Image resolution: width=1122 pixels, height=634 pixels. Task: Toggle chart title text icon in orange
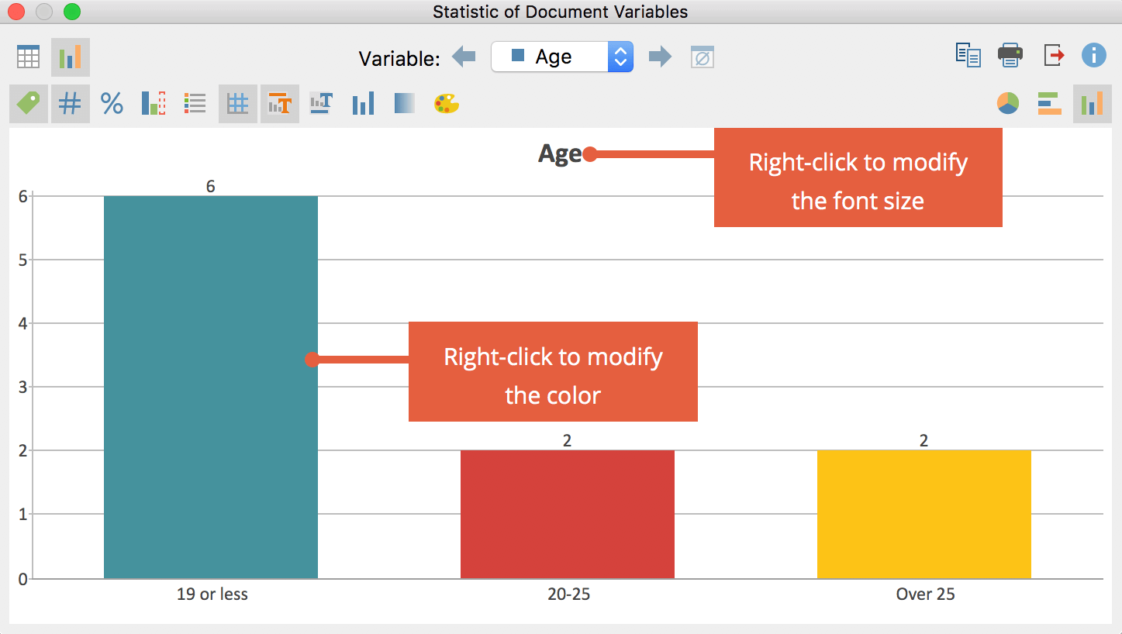click(x=279, y=104)
